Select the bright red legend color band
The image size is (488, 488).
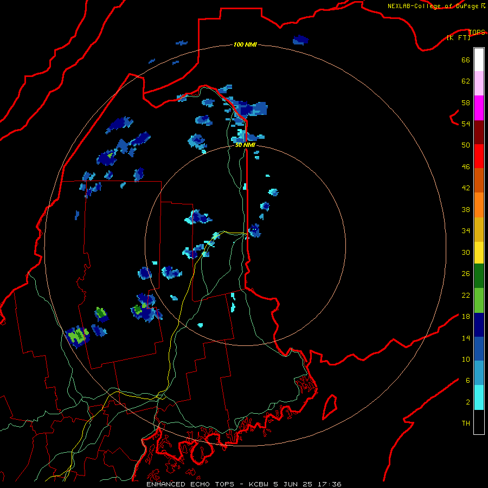(x=479, y=156)
